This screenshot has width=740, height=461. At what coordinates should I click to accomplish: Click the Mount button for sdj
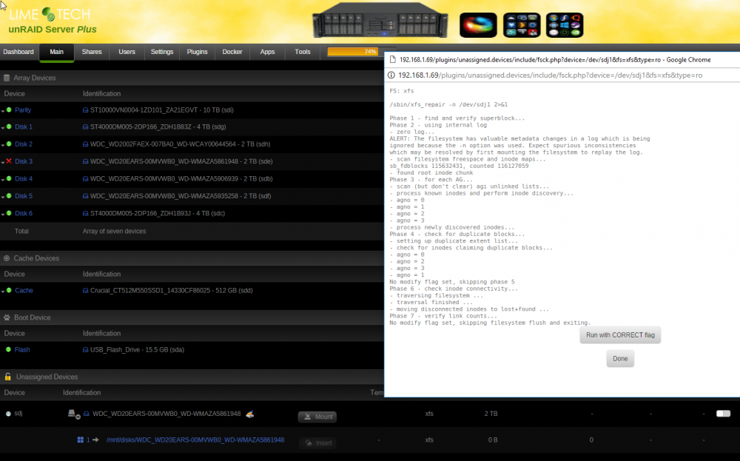point(317,417)
